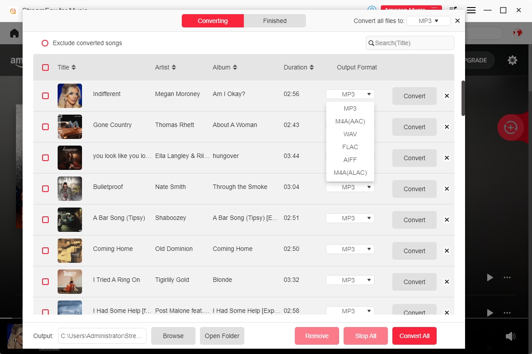Check the Gone Country song checkbox
The width and height of the screenshot is (532, 354).
coord(45,127)
